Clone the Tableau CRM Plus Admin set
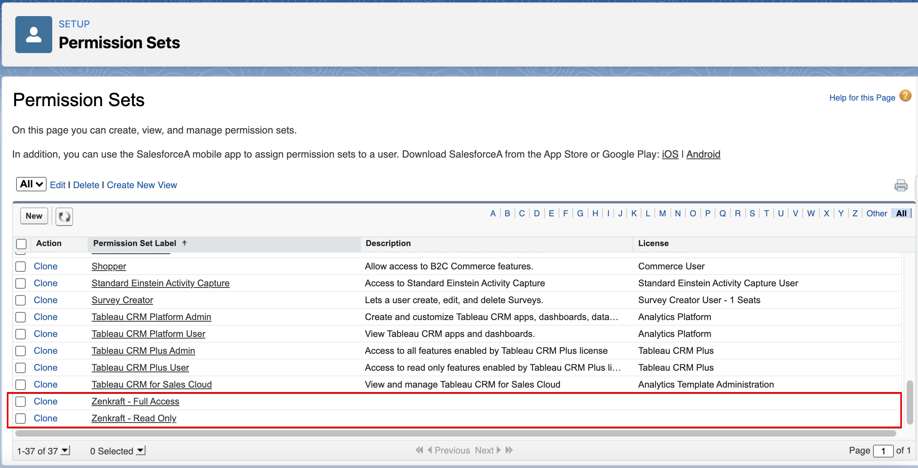Viewport: 918px width, 468px height. pyautogui.click(x=45, y=351)
